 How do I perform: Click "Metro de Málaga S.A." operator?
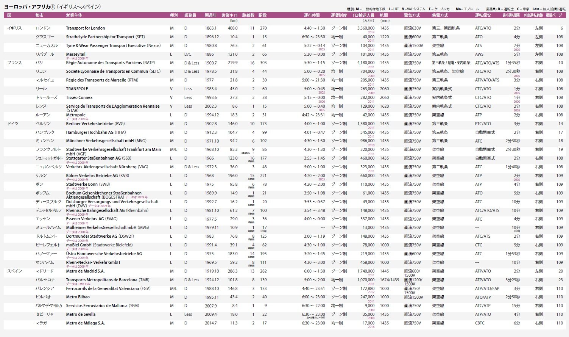[x=86, y=323]
